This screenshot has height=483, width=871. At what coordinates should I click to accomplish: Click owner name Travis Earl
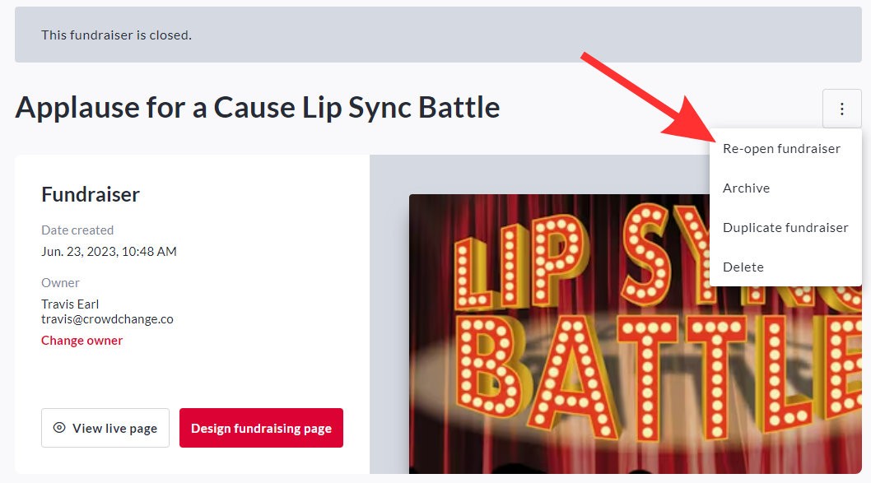[x=70, y=304]
